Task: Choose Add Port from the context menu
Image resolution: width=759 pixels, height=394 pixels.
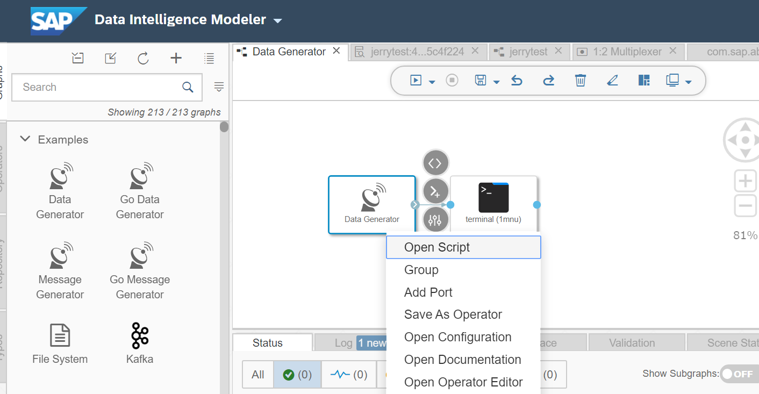Action: pyautogui.click(x=463, y=292)
